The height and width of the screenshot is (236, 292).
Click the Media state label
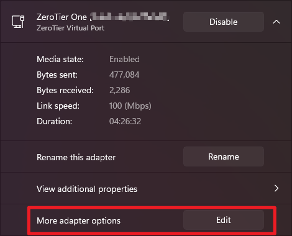tap(60, 59)
